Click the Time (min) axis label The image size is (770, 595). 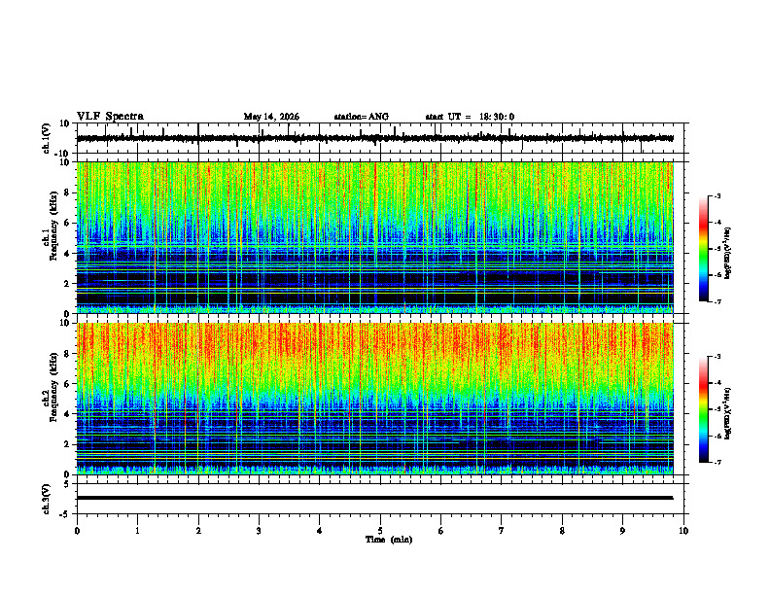[x=389, y=540]
